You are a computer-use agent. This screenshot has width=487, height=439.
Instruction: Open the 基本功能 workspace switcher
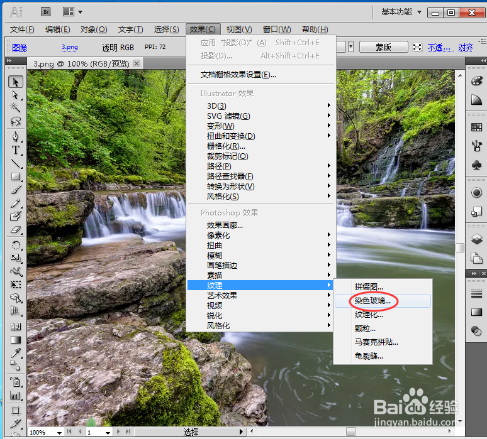pyautogui.click(x=401, y=12)
